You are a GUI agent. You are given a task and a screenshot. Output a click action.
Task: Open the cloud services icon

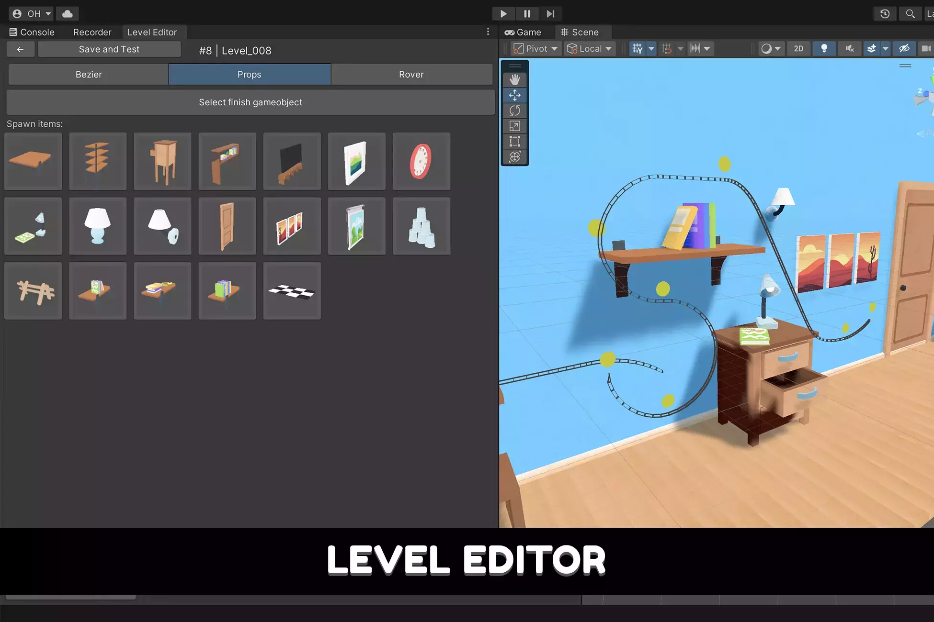point(68,14)
